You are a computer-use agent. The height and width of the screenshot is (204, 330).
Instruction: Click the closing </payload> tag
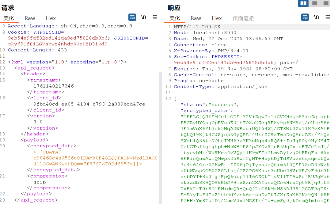(x=36, y=194)
